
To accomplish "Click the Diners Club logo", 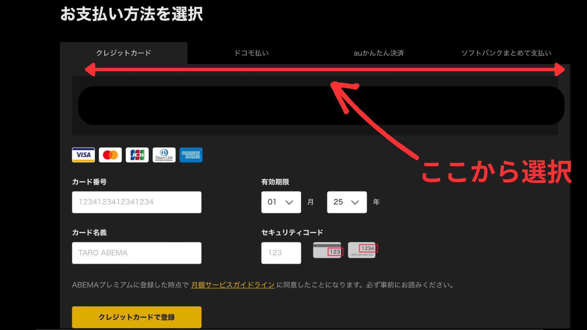I will pyautogui.click(x=164, y=155).
